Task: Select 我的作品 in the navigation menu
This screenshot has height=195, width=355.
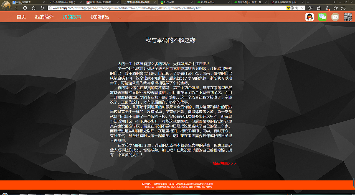Action: (x=100, y=17)
